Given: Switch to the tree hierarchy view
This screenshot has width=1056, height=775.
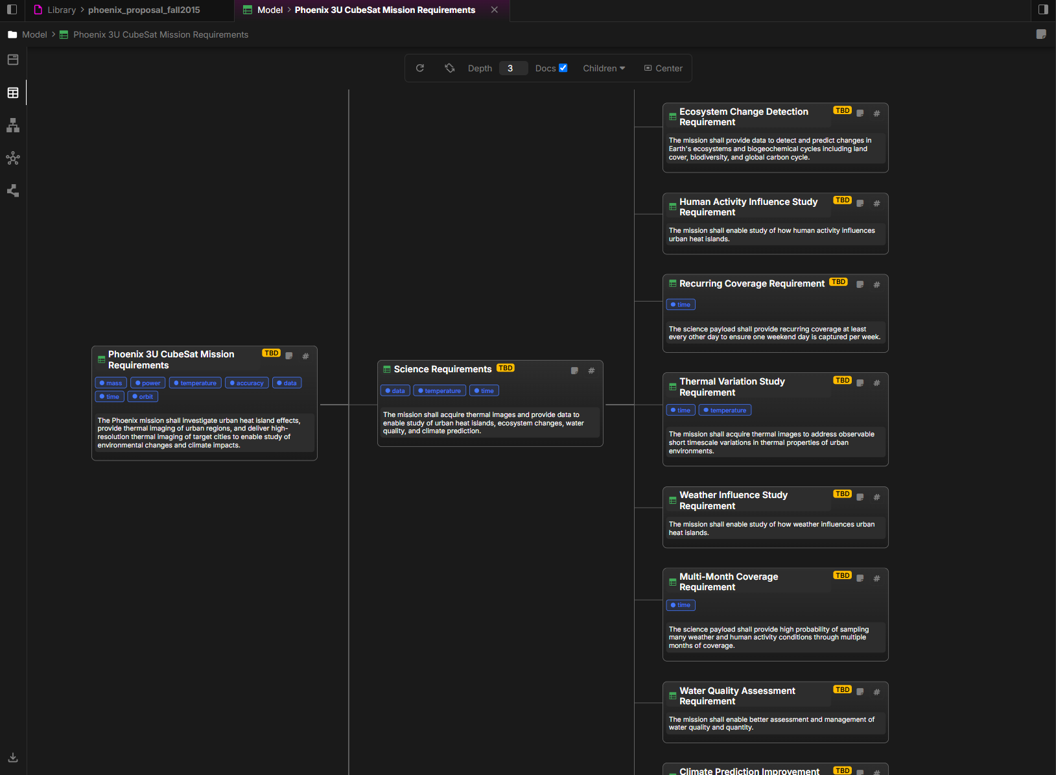Looking at the screenshot, I should tap(13, 126).
